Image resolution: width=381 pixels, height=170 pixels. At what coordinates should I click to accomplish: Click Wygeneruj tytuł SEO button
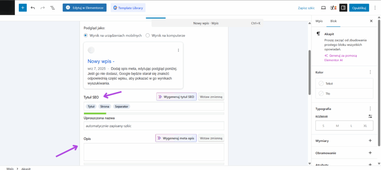[176, 97]
